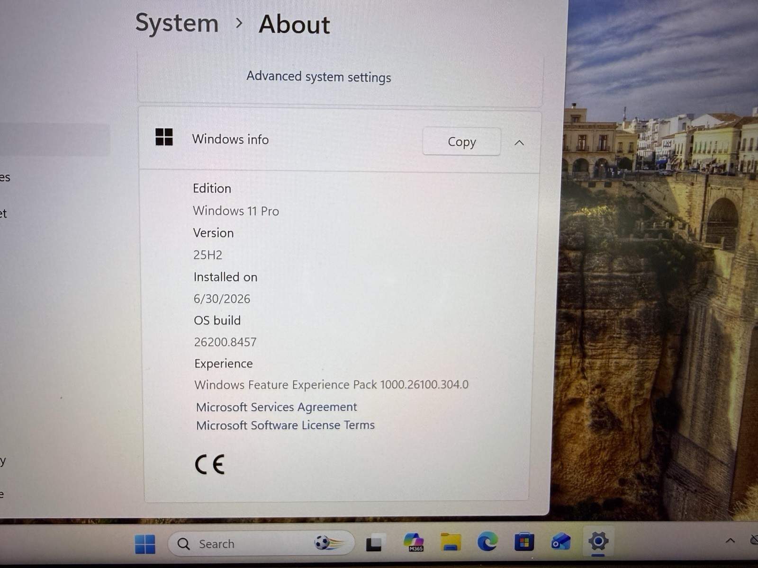
Task: Launch Microsoft Edge browser
Action: click(487, 541)
